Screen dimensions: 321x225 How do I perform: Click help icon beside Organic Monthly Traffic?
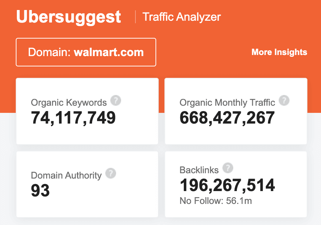[284, 101]
